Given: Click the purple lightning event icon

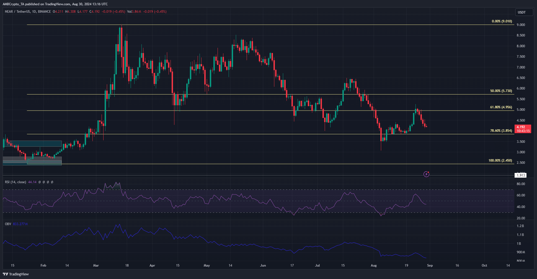Looking at the screenshot, I should coord(427,174).
